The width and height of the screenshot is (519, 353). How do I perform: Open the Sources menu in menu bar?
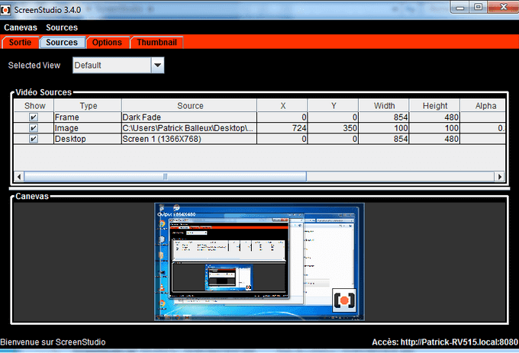tap(62, 27)
